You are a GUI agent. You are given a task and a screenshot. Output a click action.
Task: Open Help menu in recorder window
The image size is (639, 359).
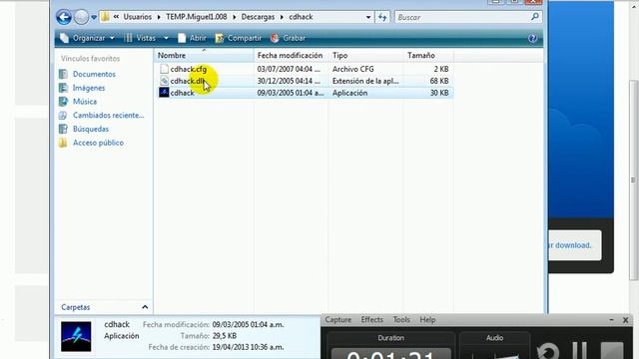(427, 320)
